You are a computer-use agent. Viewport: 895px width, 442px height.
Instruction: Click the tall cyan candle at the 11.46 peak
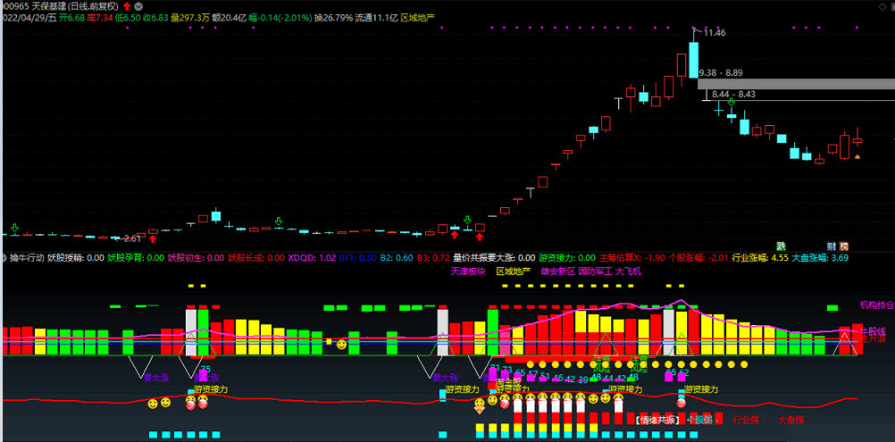click(x=693, y=60)
